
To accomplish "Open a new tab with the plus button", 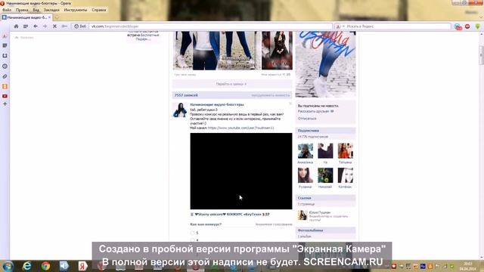I will 57,17.
